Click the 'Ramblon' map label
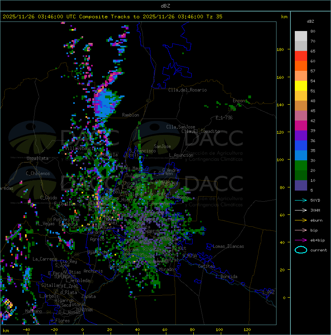Viewport: 331px width, 335px height. pyautogui.click(x=130, y=115)
